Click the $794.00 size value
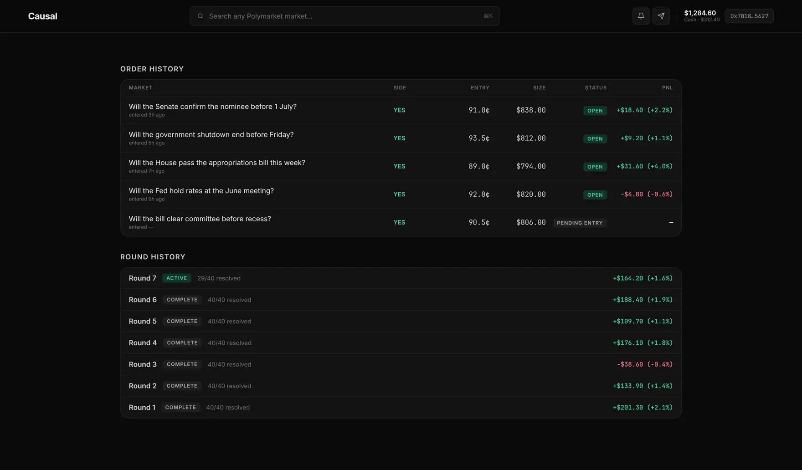Image resolution: width=802 pixels, height=470 pixels. pos(531,166)
